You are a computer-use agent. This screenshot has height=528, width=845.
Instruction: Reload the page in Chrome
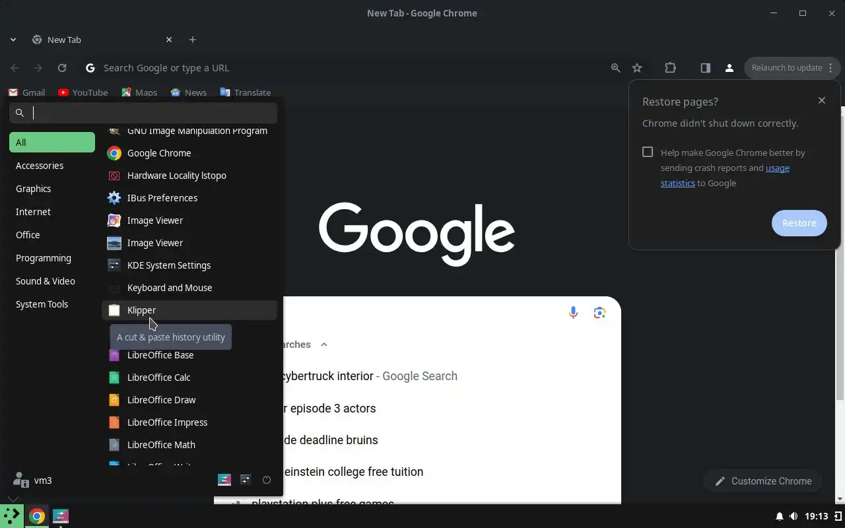[62, 67]
